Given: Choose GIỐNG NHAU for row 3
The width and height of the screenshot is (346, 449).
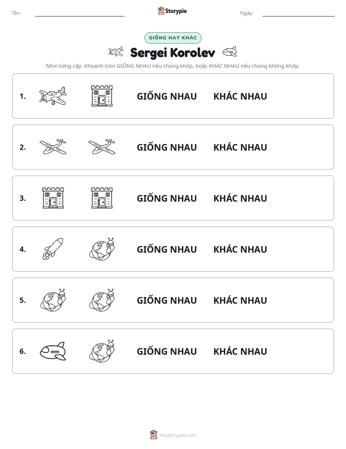Looking at the screenshot, I should pyautogui.click(x=167, y=198).
